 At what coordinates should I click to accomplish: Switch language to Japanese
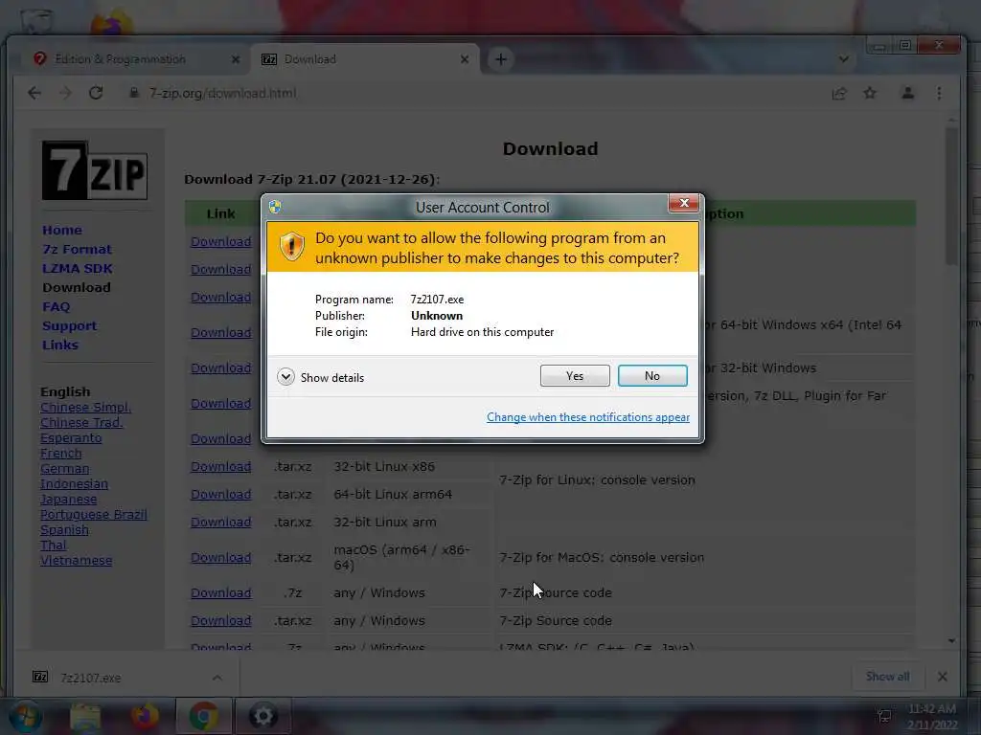point(68,500)
